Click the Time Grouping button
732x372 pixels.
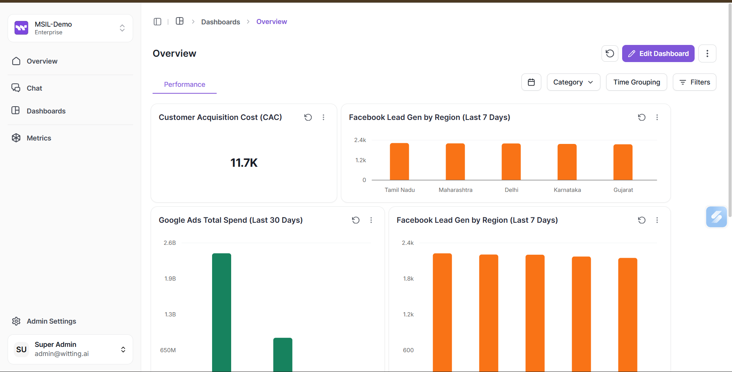pos(636,82)
